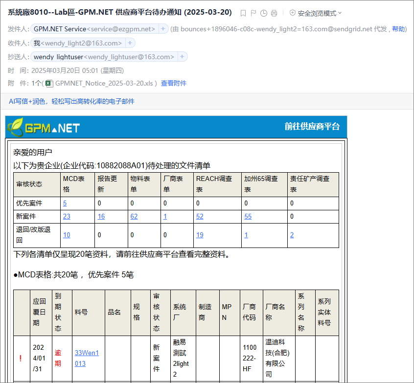This screenshot has width=414, height=383.
Task: Open the 退回/改版退回 REACH调查表 count link 19
Action: (200, 235)
